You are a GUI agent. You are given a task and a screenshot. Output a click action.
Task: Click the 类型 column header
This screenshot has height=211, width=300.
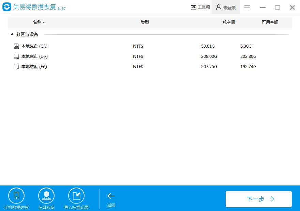(x=145, y=22)
